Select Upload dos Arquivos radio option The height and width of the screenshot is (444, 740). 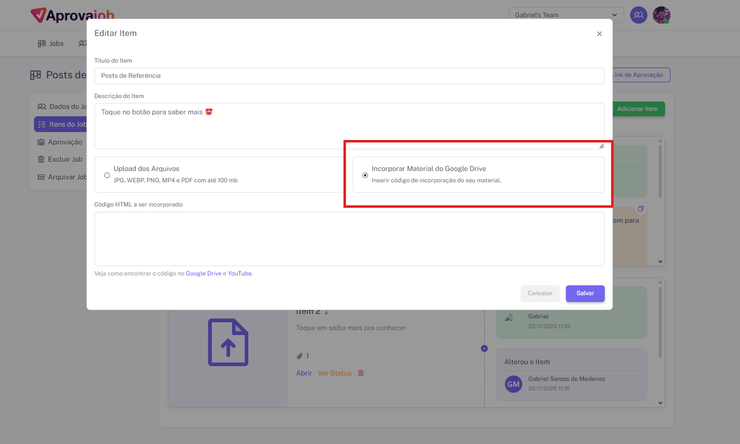[x=107, y=175]
